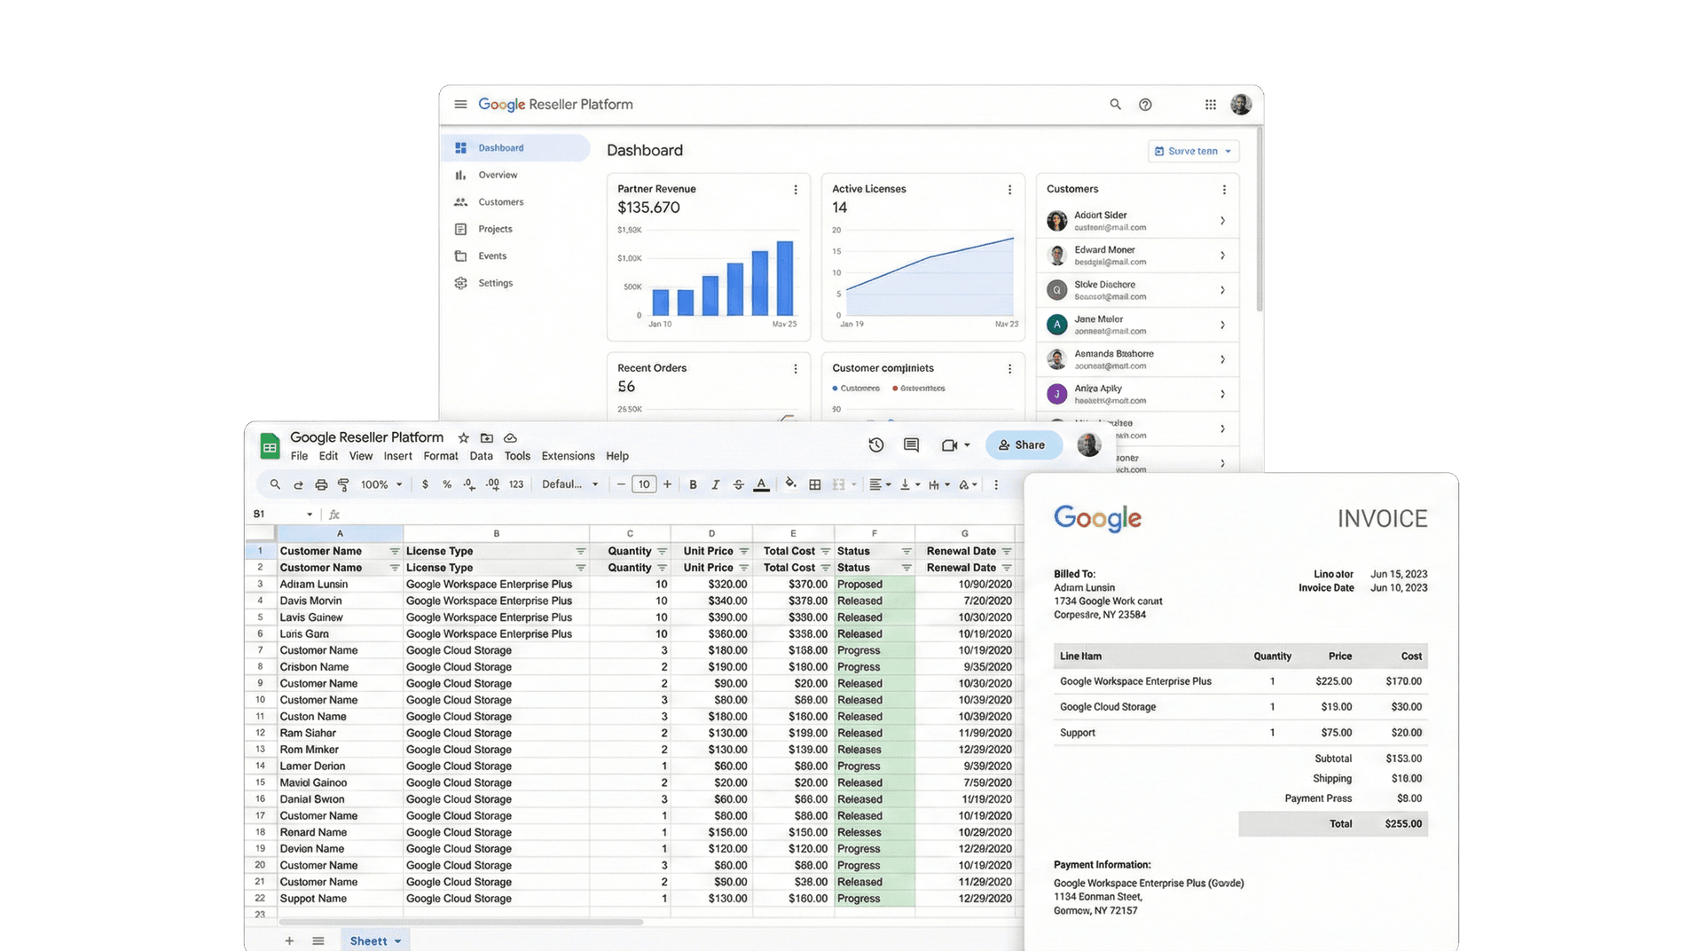Open the Extensions menu

[x=568, y=456]
